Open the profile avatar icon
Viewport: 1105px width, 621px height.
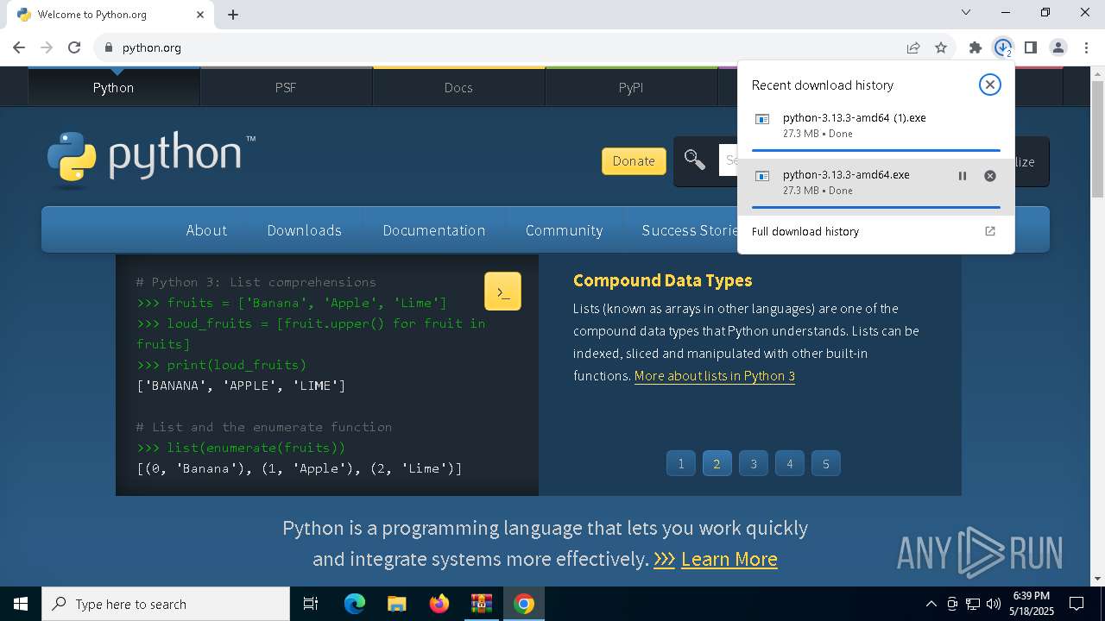tap(1058, 47)
